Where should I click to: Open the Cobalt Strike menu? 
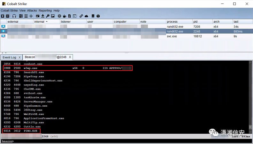pos(9,11)
